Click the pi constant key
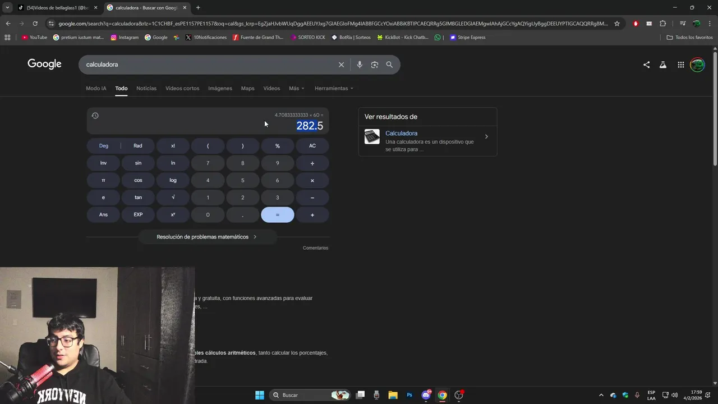This screenshot has width=718, height=404. [104, 181]
